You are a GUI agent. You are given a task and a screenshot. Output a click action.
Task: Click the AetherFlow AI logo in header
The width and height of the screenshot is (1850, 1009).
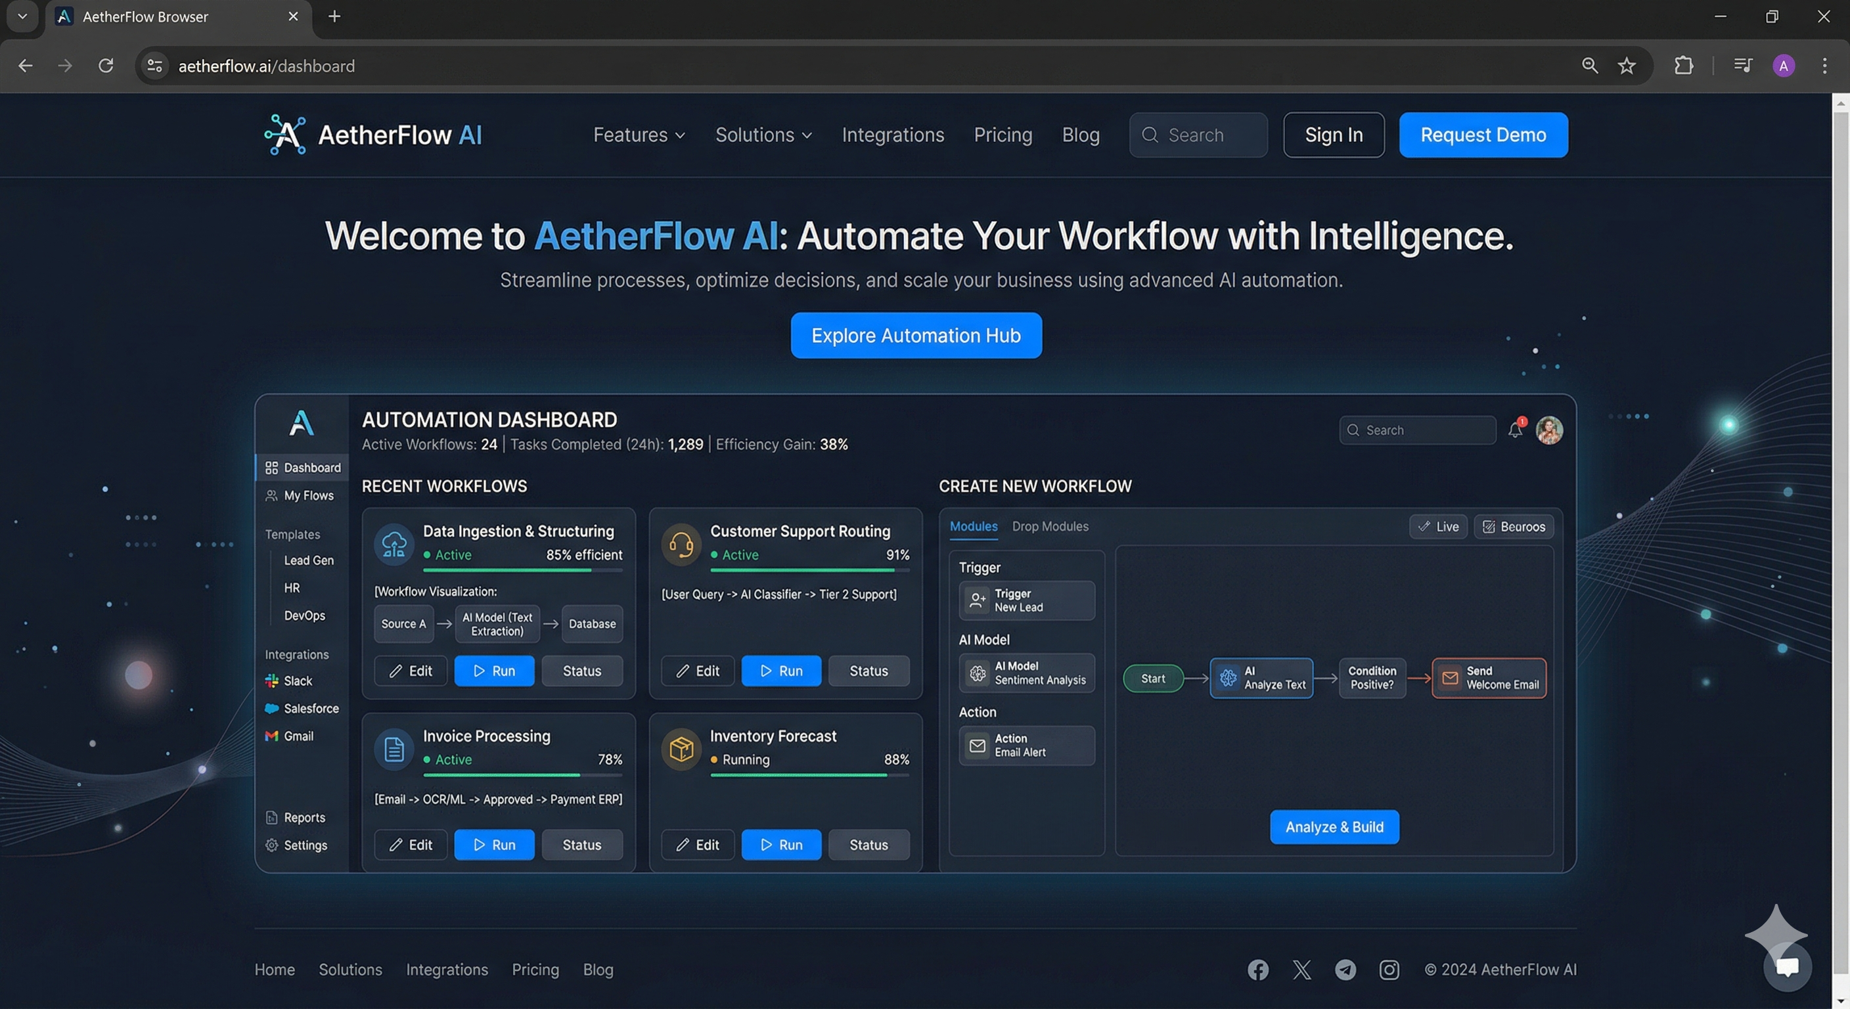(372, 134)
